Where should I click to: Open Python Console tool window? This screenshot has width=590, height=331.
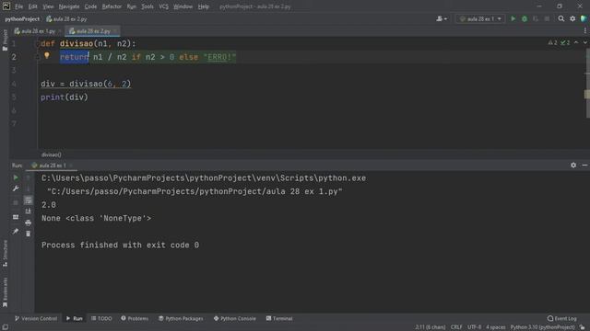[235, 318]
